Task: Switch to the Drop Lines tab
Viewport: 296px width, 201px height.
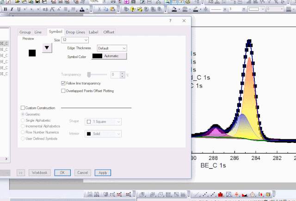Action: 75,32
